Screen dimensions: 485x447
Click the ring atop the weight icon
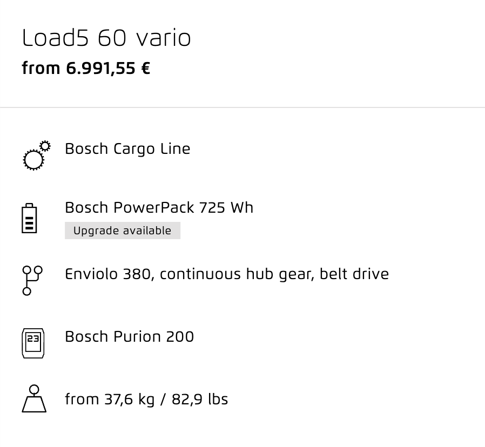34,389
